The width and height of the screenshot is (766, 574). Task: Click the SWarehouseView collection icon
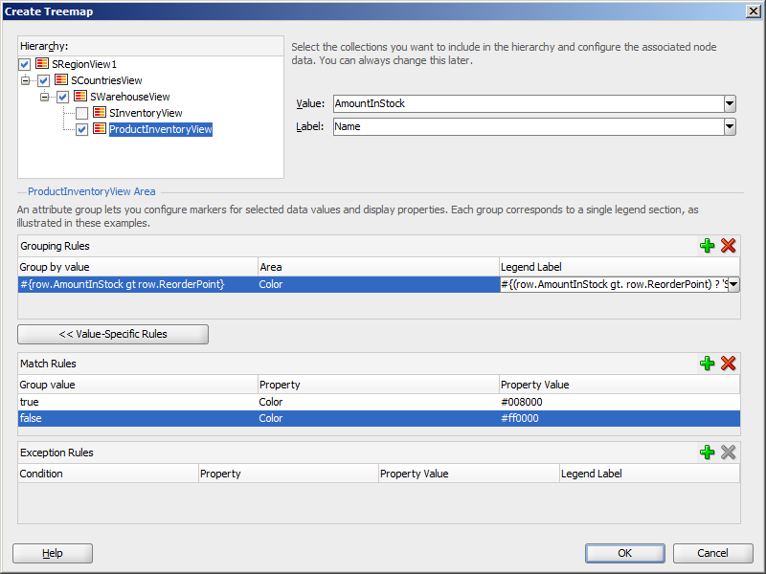tap(80, 97)
